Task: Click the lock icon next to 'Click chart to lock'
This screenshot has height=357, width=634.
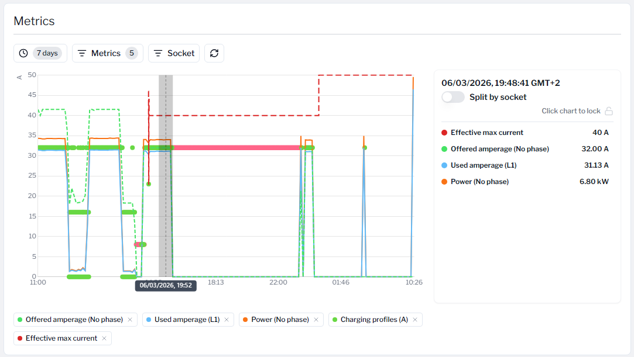Action: 609,111
